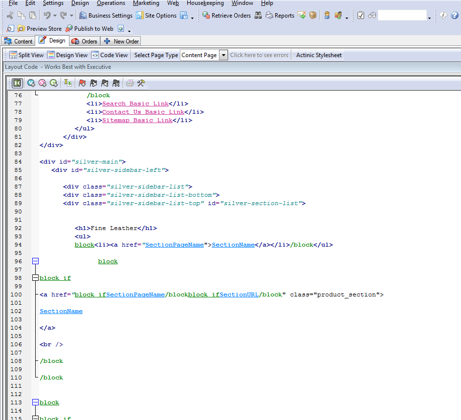461x420 pixels.
Task: Click the red flag add bookmark icon
Action: click(x=82, y=83)
